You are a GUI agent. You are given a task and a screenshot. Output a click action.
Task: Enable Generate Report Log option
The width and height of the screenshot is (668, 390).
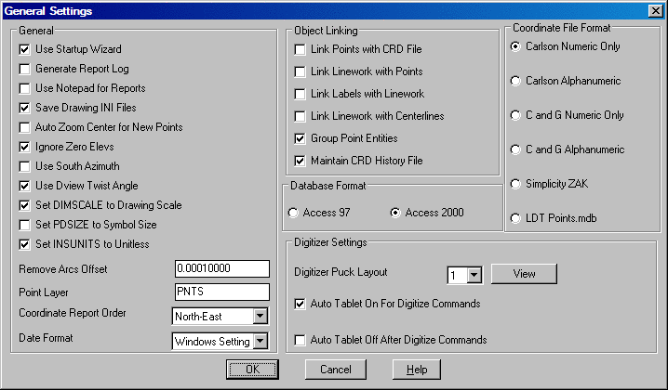pyautogui.click(x=25, y=69)
